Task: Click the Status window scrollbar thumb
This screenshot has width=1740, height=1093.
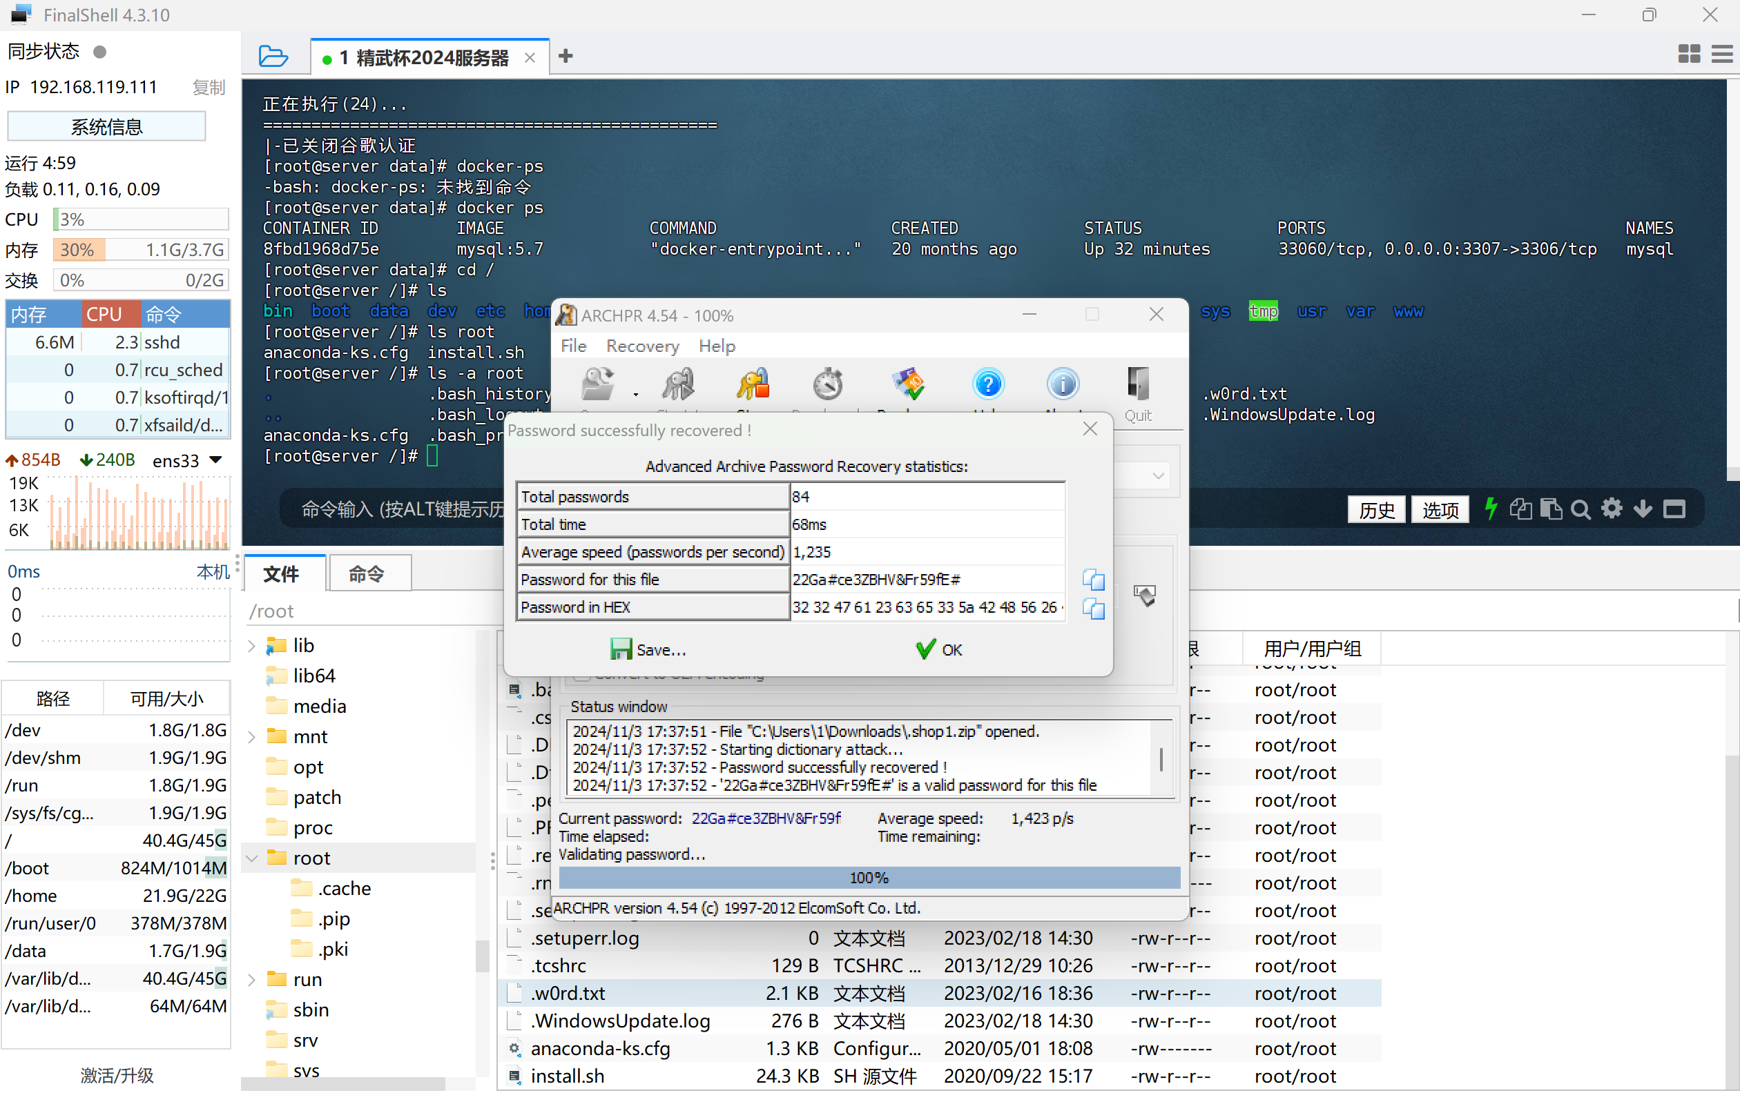Action: (1161, 759)
